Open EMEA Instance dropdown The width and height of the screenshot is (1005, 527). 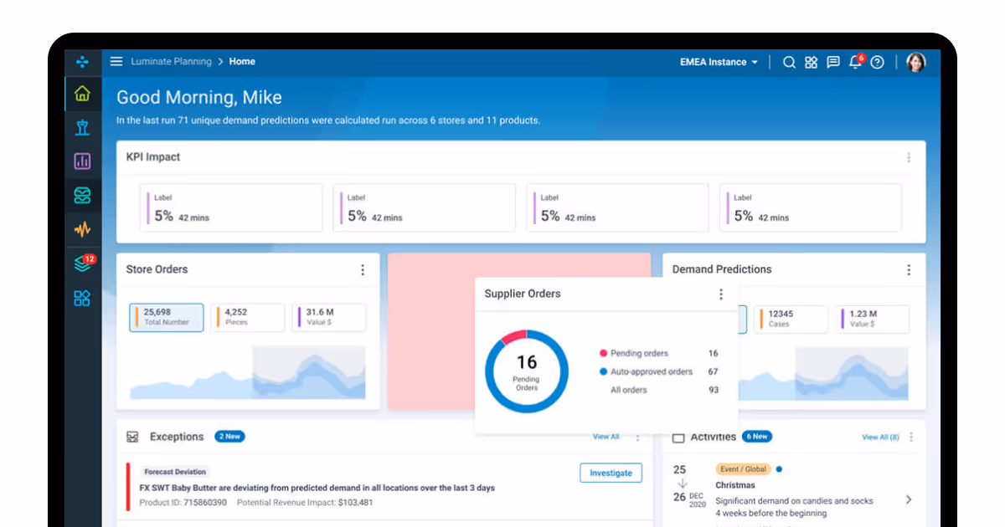coord(719,62)
